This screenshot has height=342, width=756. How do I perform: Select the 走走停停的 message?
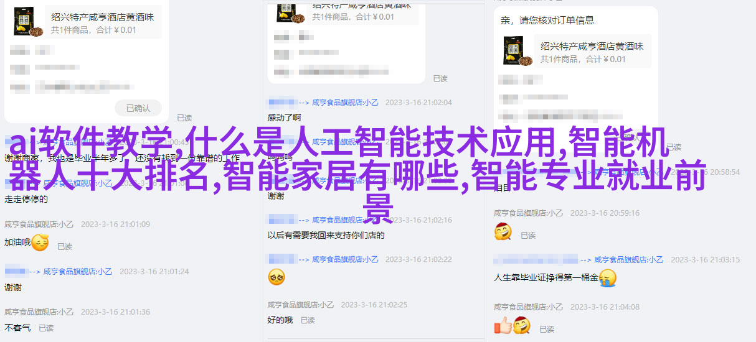(26, 200)
